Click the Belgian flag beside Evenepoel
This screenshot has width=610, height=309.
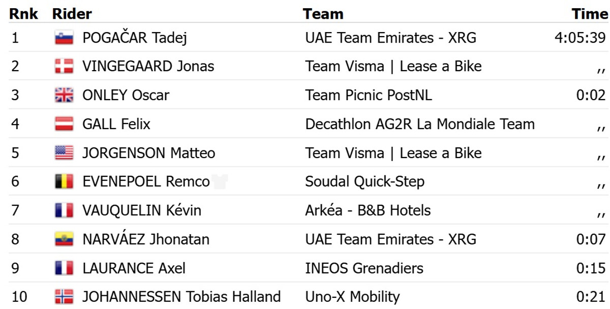point(64,181)
